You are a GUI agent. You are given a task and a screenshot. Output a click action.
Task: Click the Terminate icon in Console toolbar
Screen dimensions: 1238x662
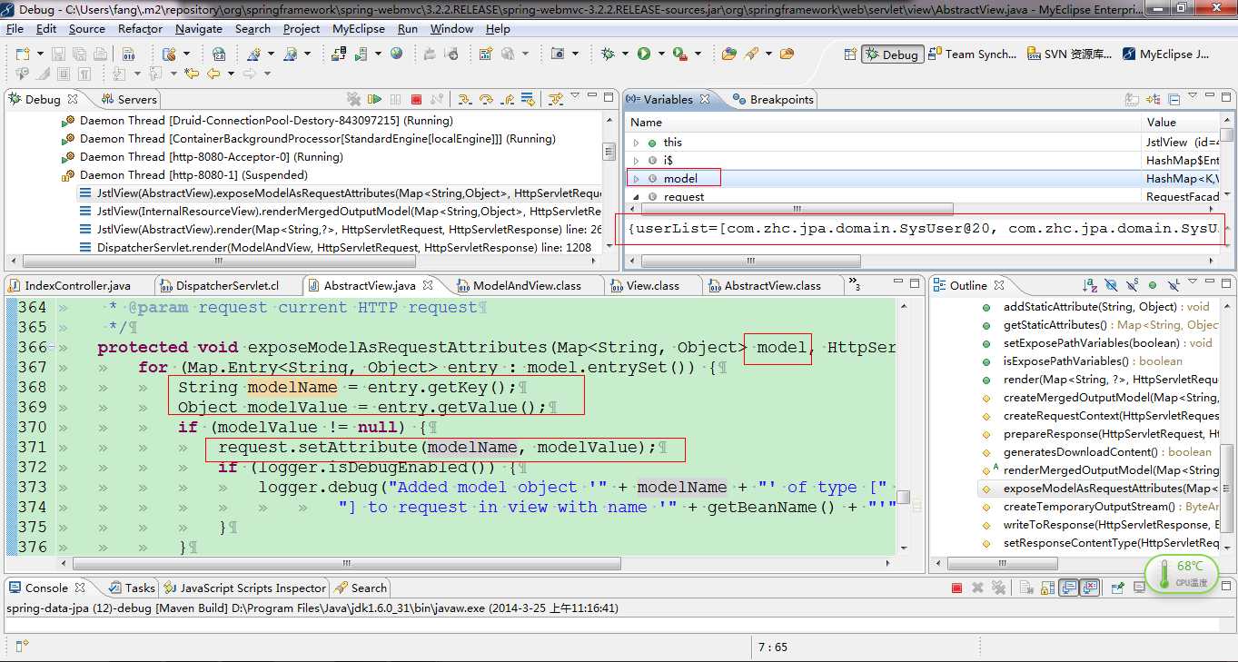(x=956, y=588)
